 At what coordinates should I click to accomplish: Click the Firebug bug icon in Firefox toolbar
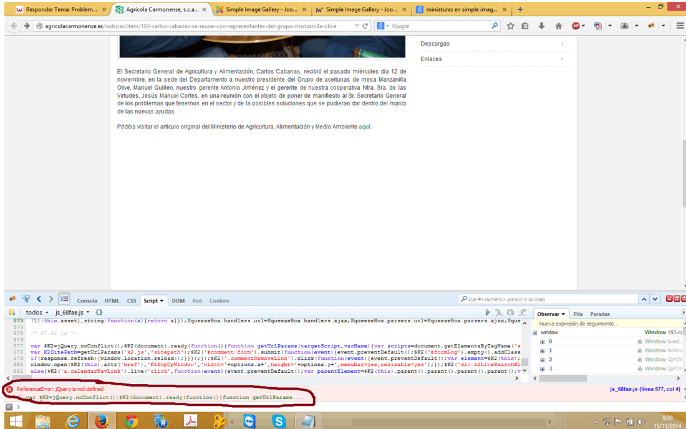pyautogui.click(x=652, y=26)
